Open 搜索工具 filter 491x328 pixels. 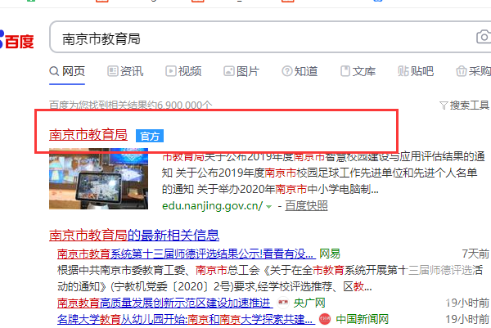(464, 106)
